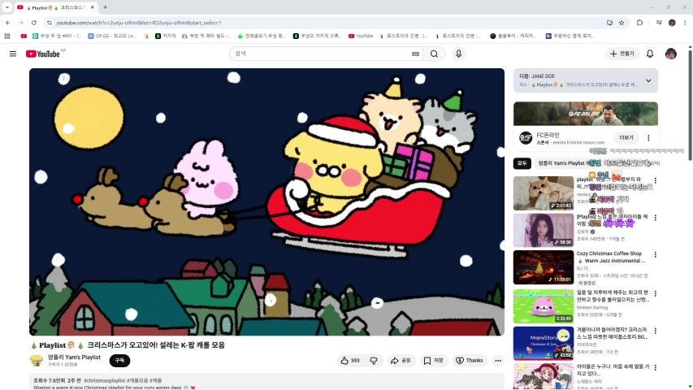Open the 얌플리 Yam's Playlist channel name
Viewport: 693px width, 390px height.
click(x=74, y=357)
